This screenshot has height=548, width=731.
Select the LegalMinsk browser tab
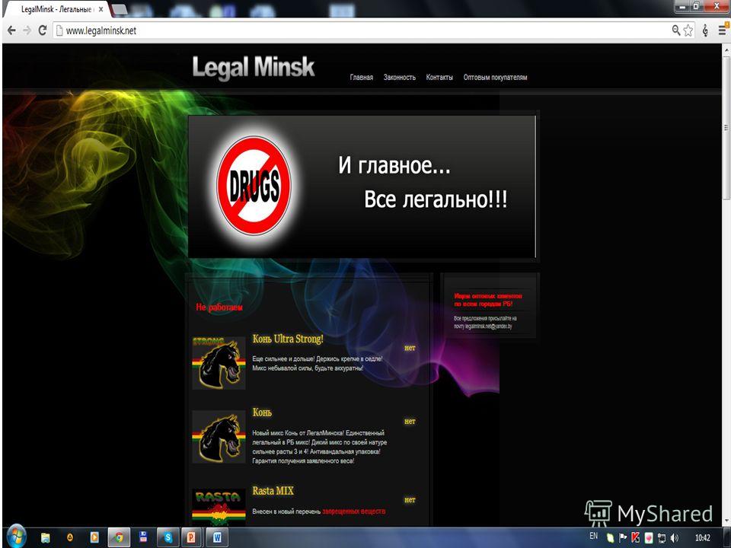tap(56, 9)
